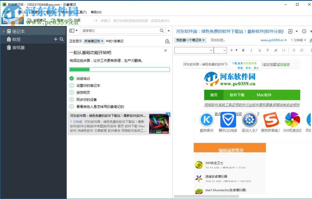
Task: Click the bulleted list icon
Action: [294, 51]
